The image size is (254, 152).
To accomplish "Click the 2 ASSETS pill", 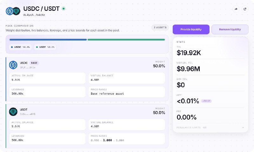I will pos(160,28).
